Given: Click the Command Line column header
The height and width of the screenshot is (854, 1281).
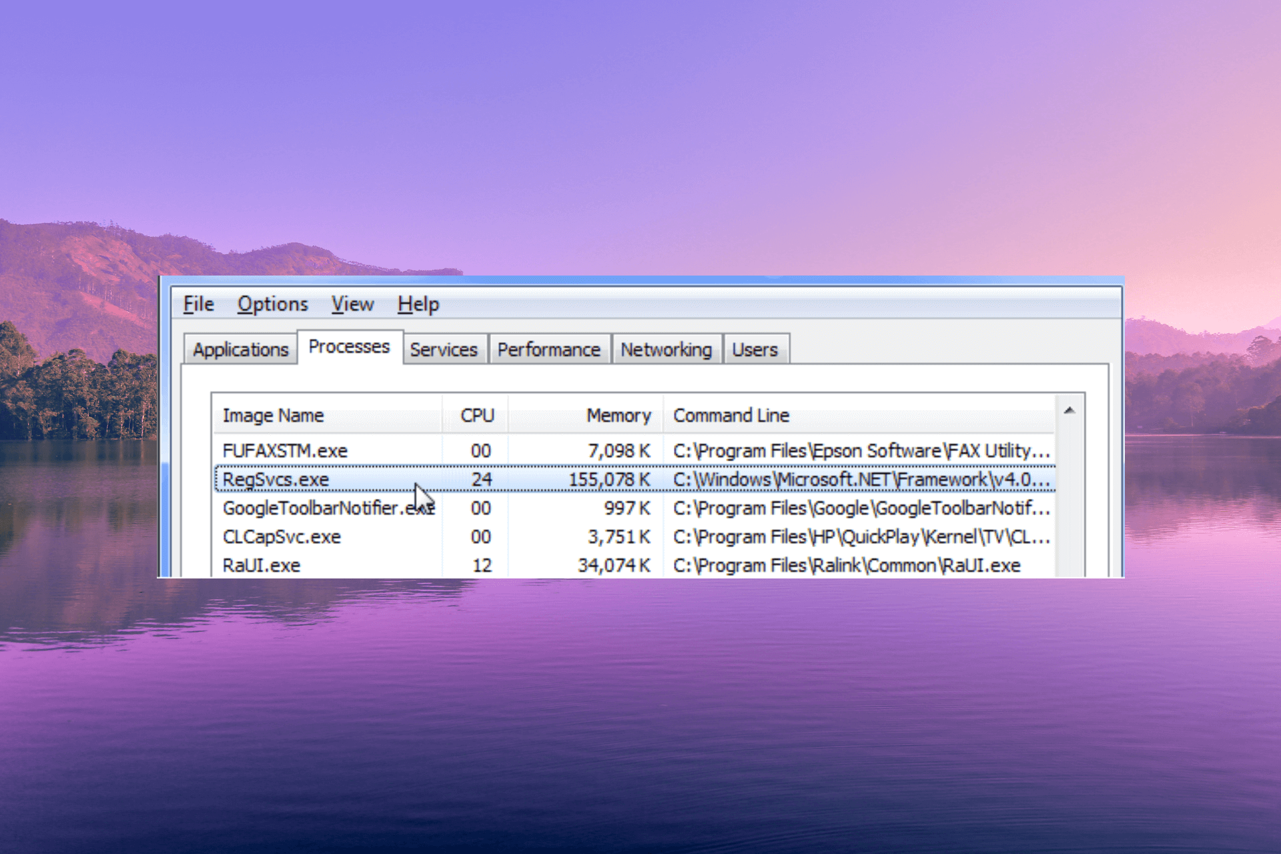Looking at the screenshot, I should tap(731, 416).
